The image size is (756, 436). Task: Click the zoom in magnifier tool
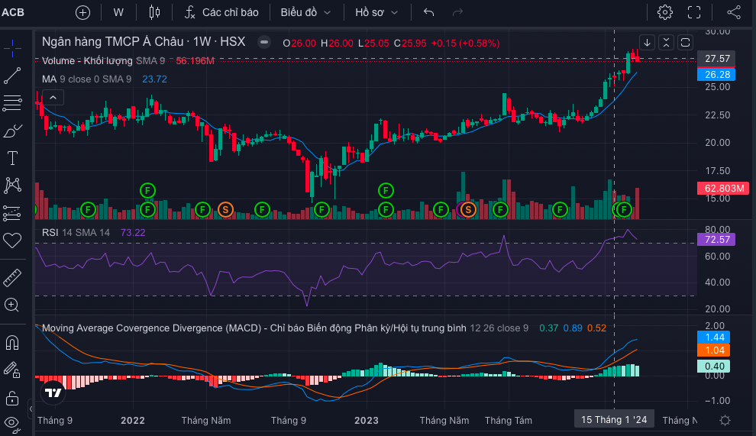(12, 305)
